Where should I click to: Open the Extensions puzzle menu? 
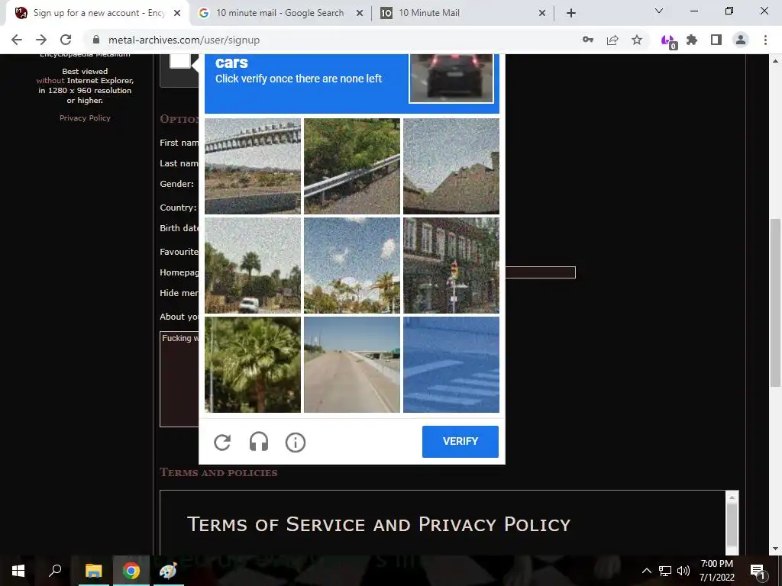click(692, 40)
